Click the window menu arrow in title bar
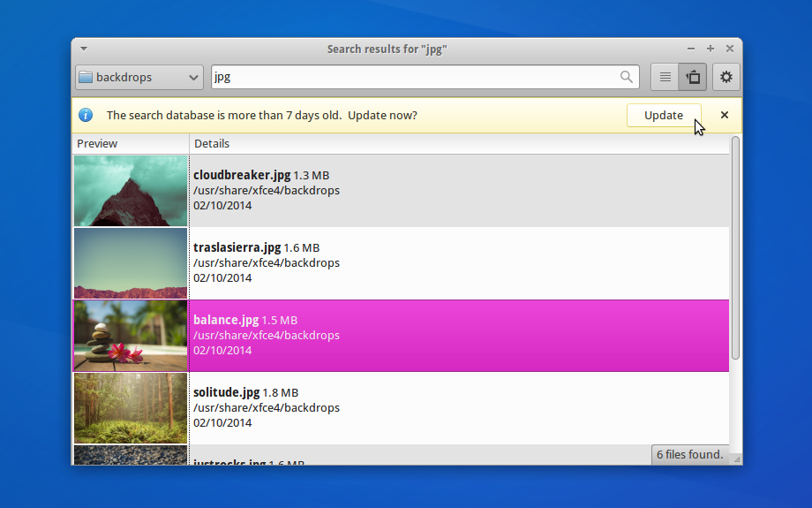The width and height of the screenshot is (812, 508). click(83, 49)
